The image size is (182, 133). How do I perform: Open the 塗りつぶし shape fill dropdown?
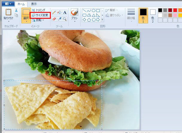coord(114,15)
